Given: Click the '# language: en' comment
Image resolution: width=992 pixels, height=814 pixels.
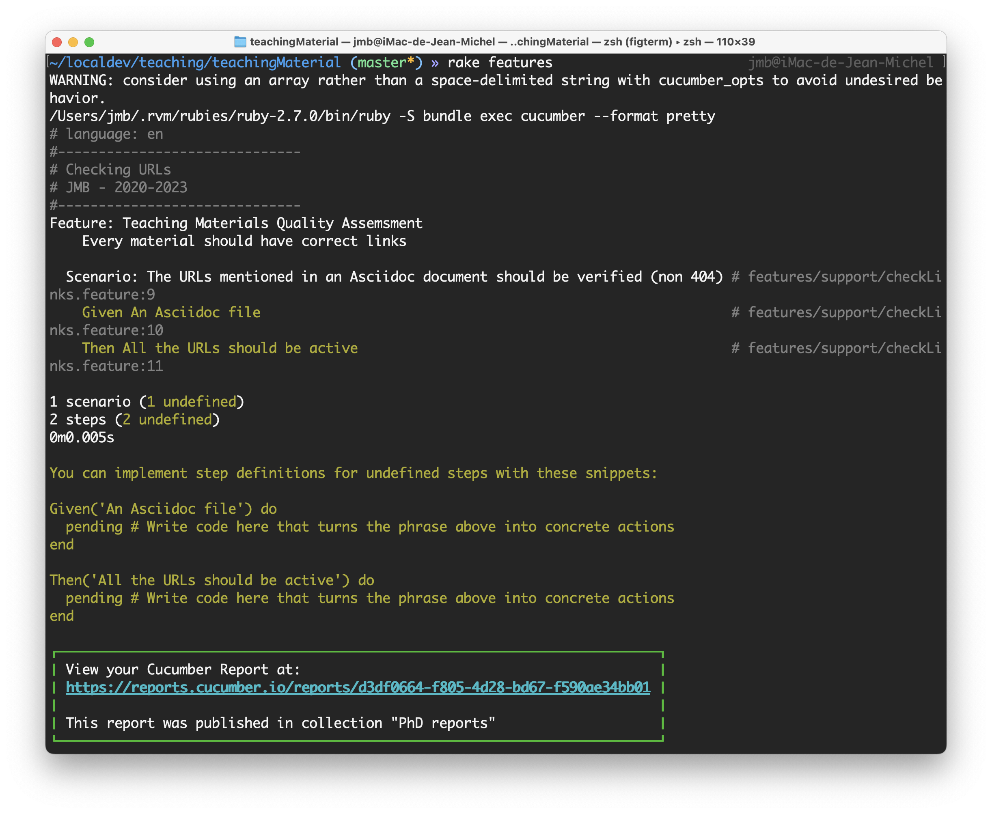Looking at the screenshot, I should tap(106, 134).
